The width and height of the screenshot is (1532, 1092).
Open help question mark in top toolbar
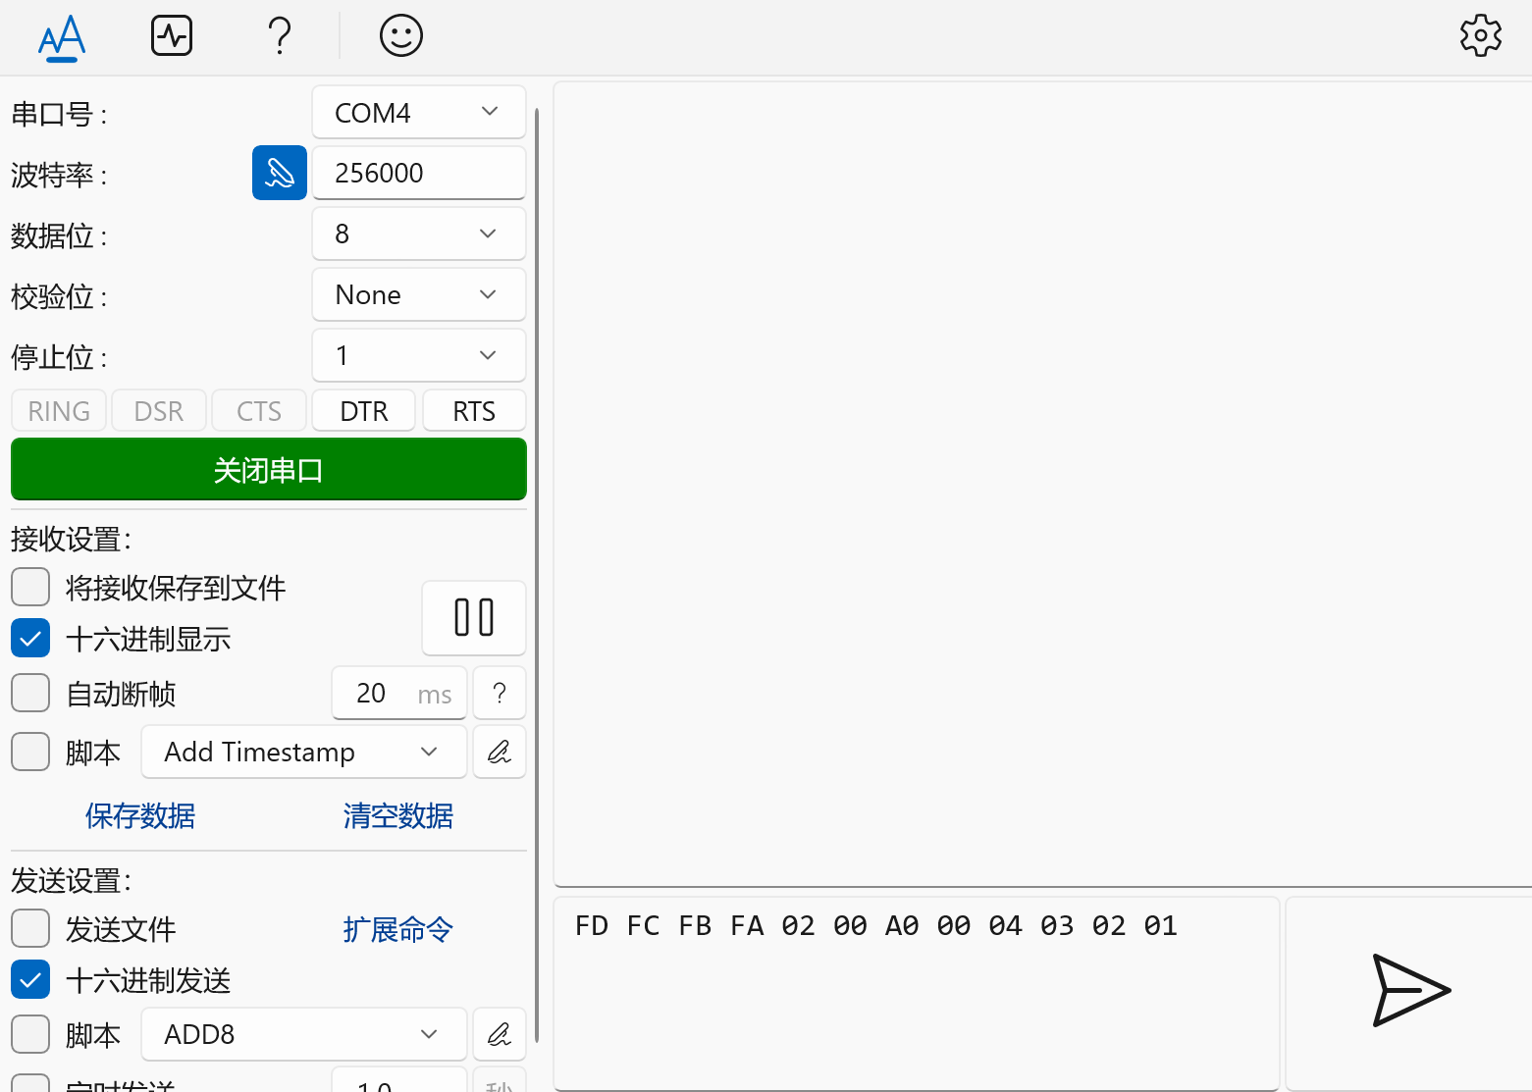(280, 36)
